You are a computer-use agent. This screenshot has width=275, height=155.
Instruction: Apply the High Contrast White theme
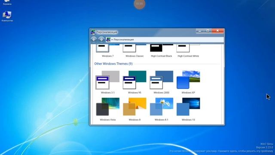pos(188,51)
